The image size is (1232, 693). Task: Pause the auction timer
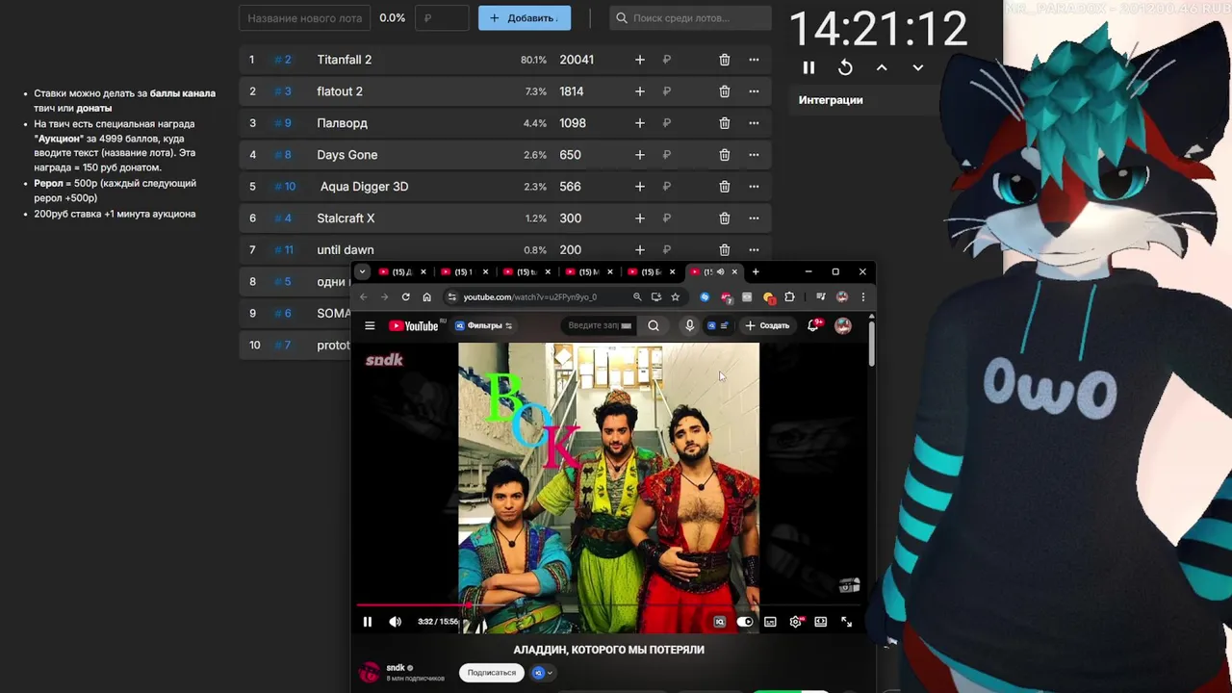click(x=808, y=67)
